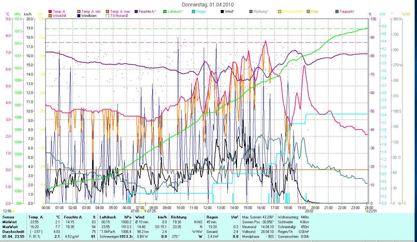
Task: Click the green Luftdruck* legend swatch
Action: point(165,11)
